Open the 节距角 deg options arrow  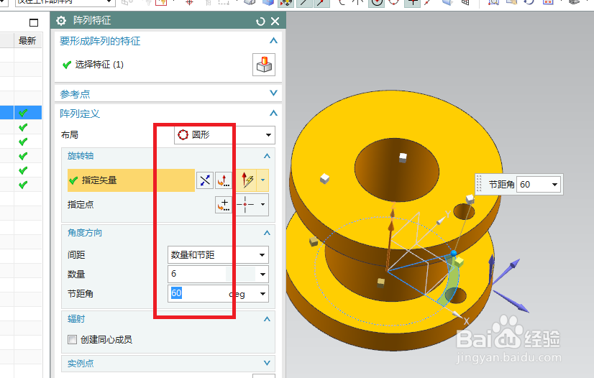[x=262, y=294]
